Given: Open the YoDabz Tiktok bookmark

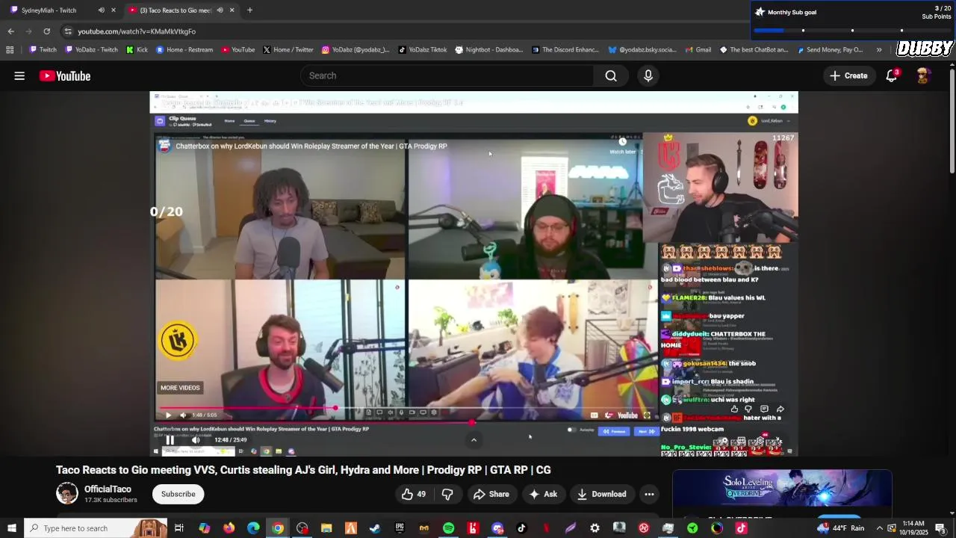Looking at the screenshot, I should pyautogui.click(x=422, y=50).
